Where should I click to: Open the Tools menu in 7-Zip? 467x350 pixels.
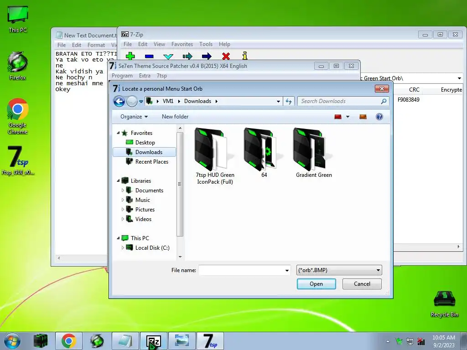(206, 44)
